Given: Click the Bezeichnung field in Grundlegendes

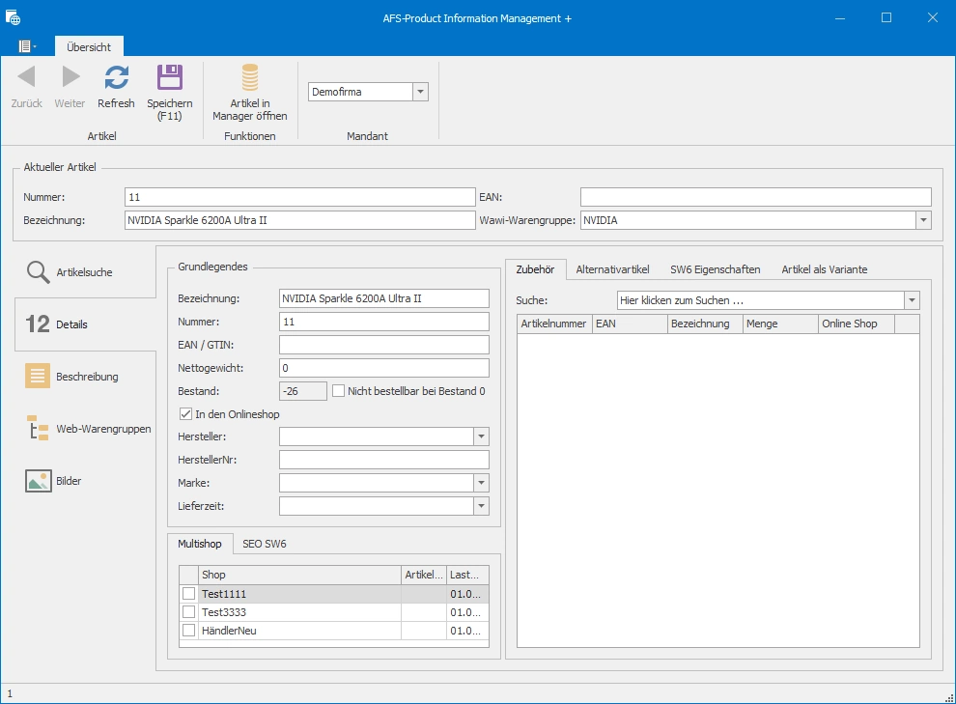Looking at the screenshot, I should [384, 298].
